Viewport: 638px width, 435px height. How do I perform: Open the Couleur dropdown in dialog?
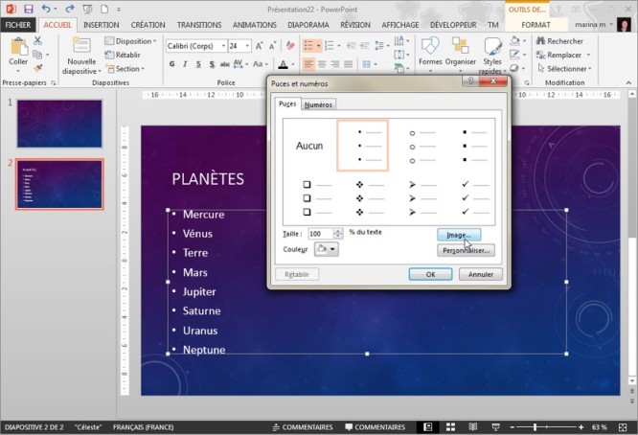click(x=327, y=249)
